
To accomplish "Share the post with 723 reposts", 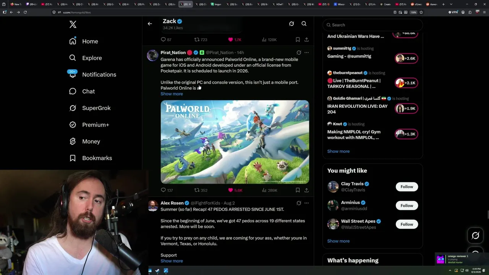I will click(x=306, y=40).
